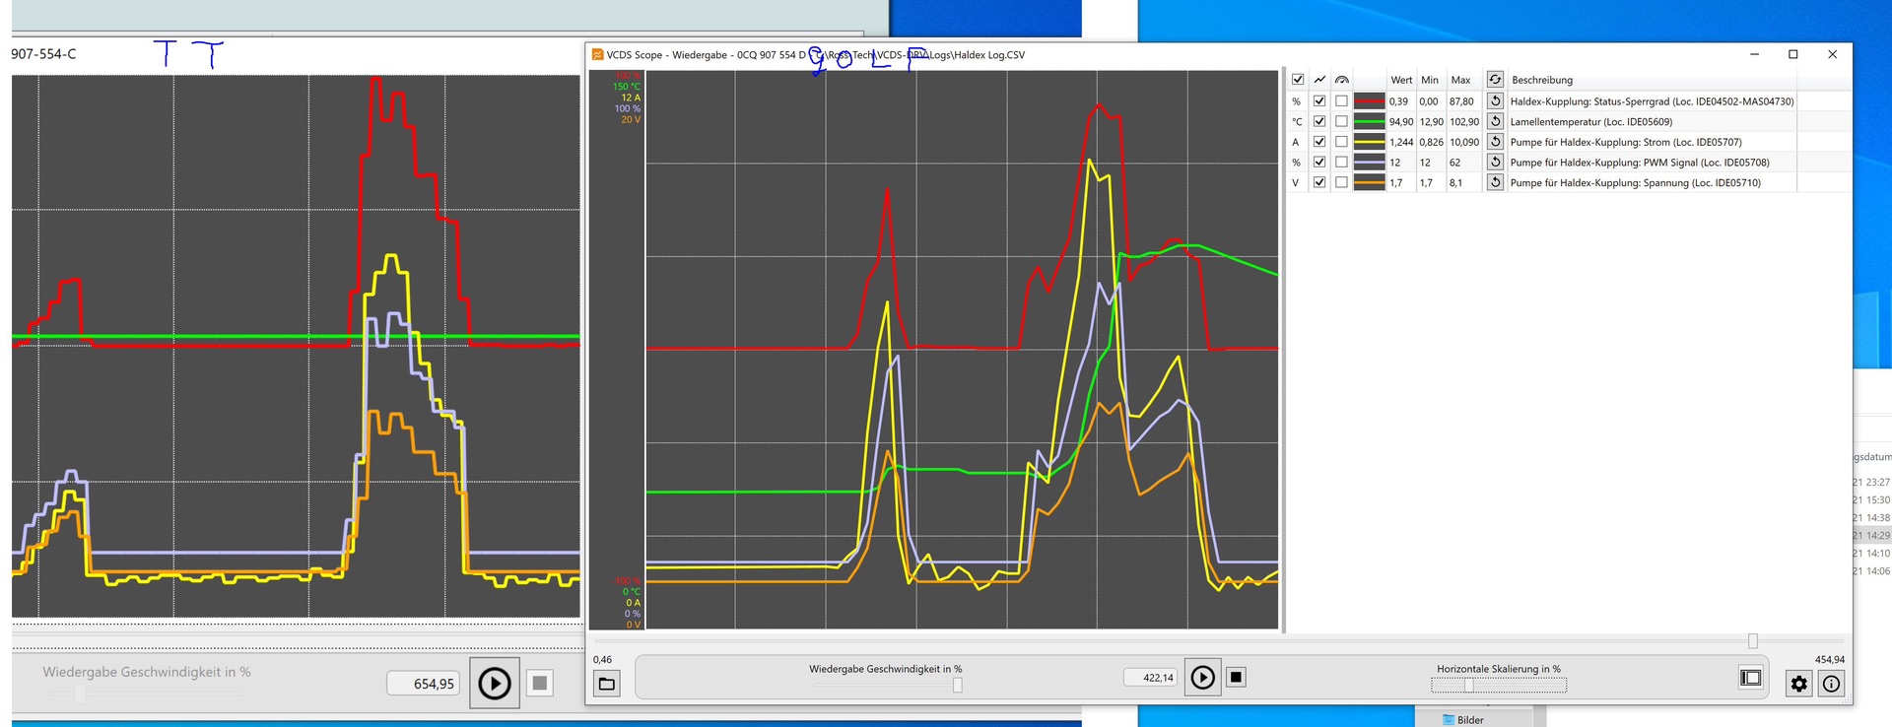
Task: Uncheck graph display for Status-Sperrgrad
Action: click(1319, 100)
